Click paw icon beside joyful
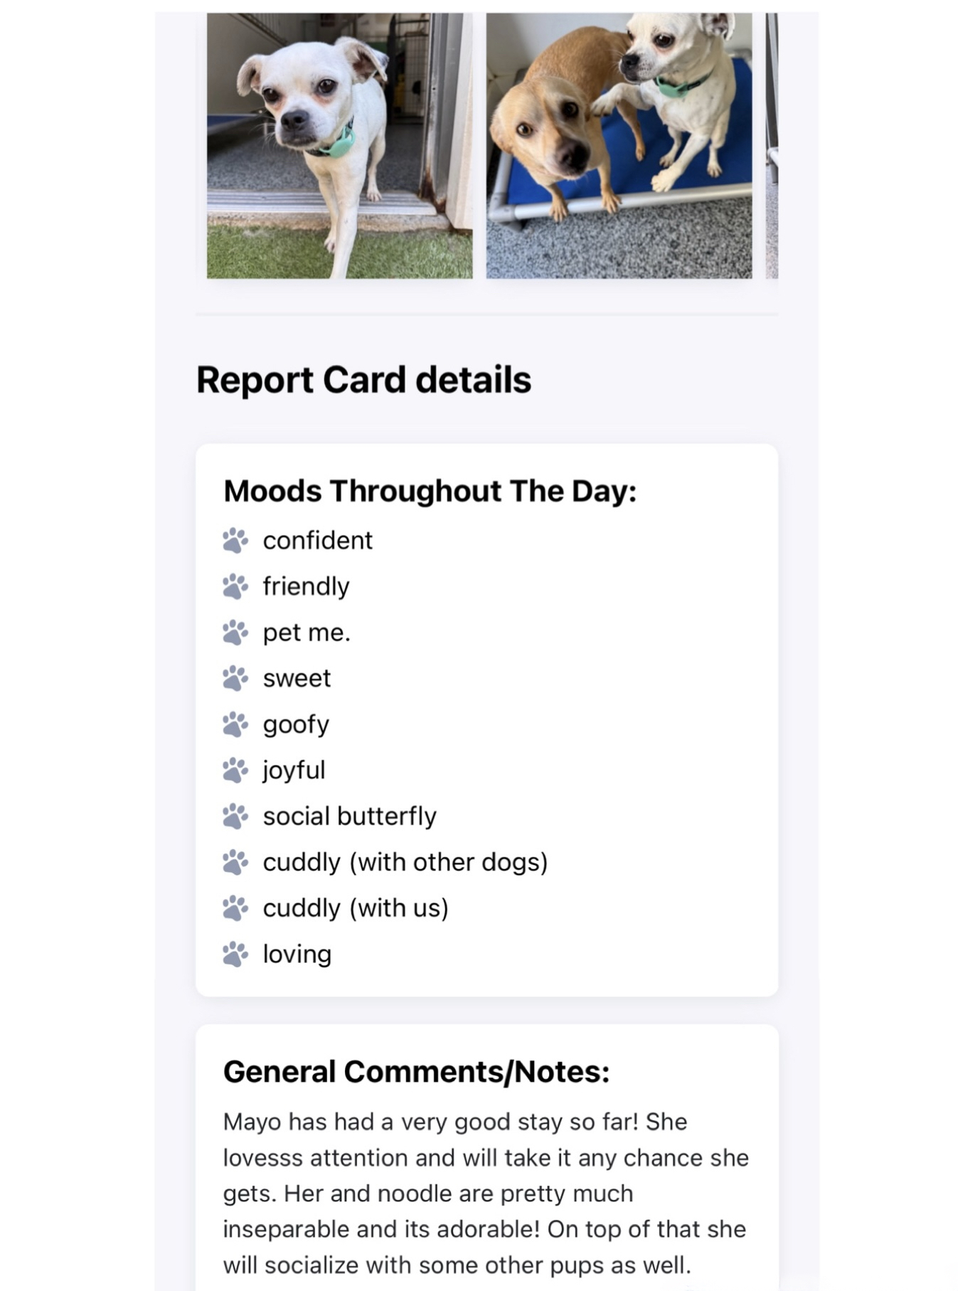Viewport: 958px width, 1291px height. (x=235, y=770)
